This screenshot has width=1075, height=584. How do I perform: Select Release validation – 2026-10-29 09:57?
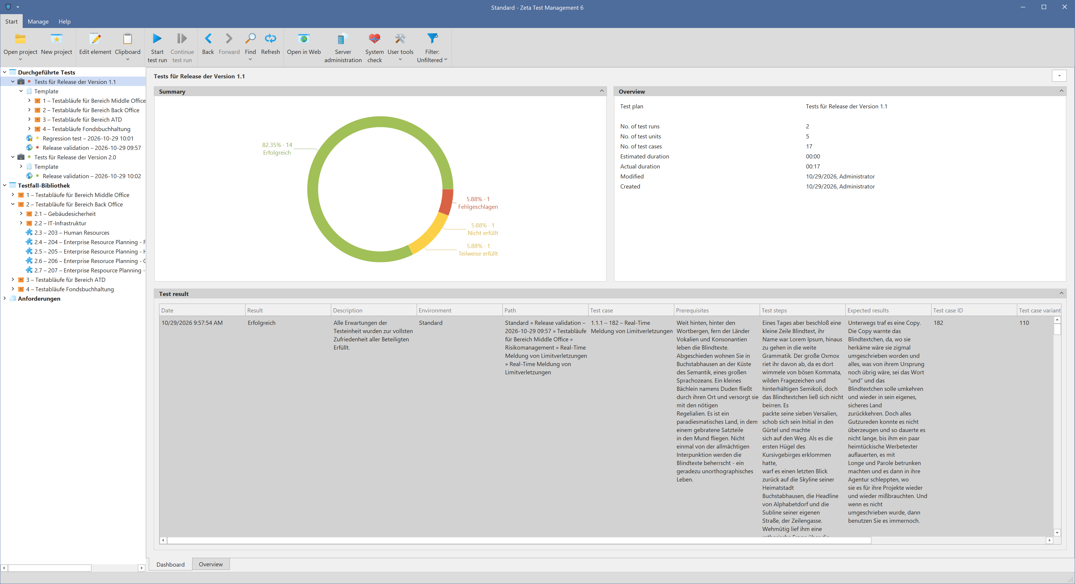click(92, 148)
